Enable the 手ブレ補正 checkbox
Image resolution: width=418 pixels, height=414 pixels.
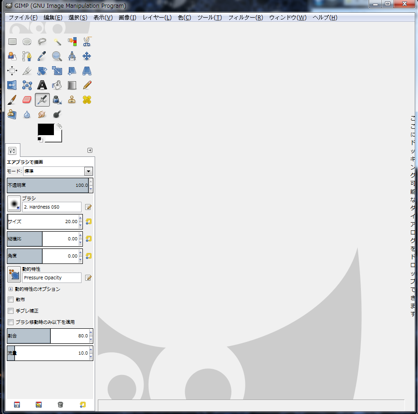11,311
